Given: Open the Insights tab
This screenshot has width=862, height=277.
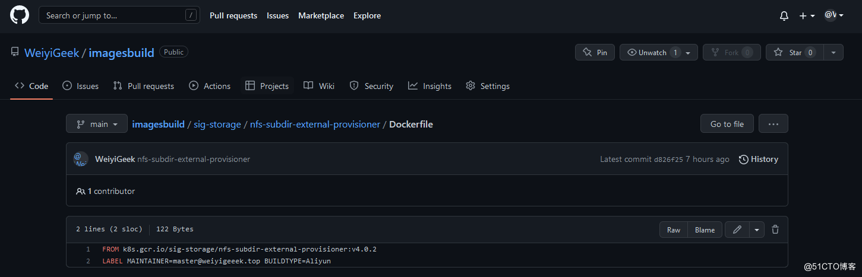Looking at the screenshot, I should [430, 86].
